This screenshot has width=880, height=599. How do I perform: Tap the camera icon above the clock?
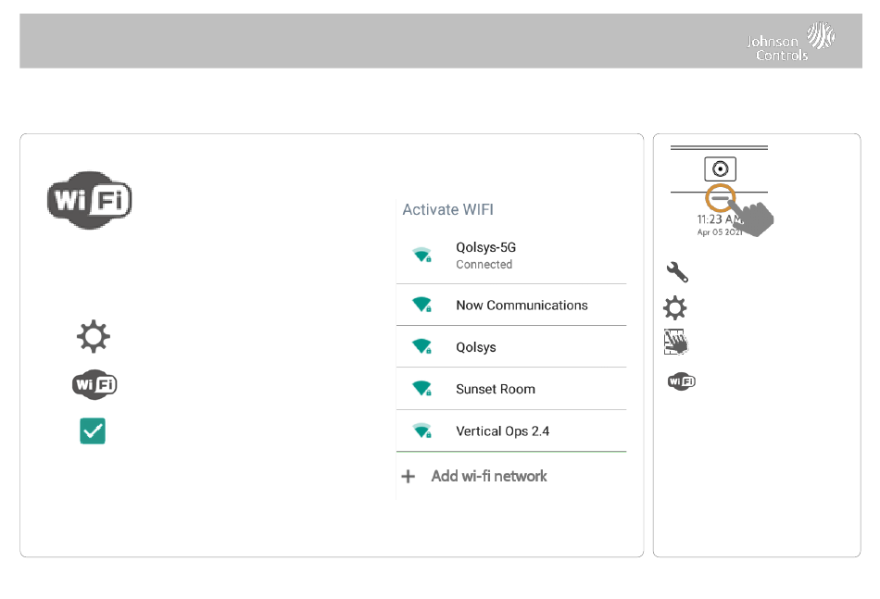point(720,168)
